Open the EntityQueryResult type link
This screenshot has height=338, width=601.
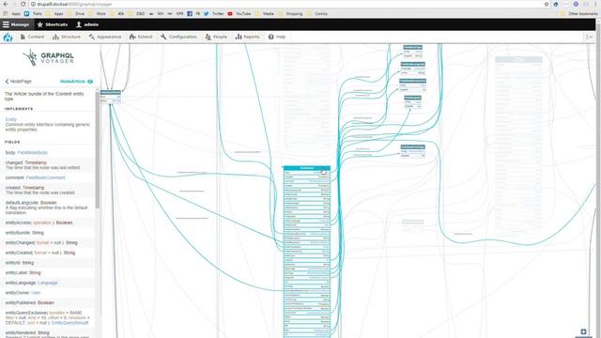[x=69, y=323]
